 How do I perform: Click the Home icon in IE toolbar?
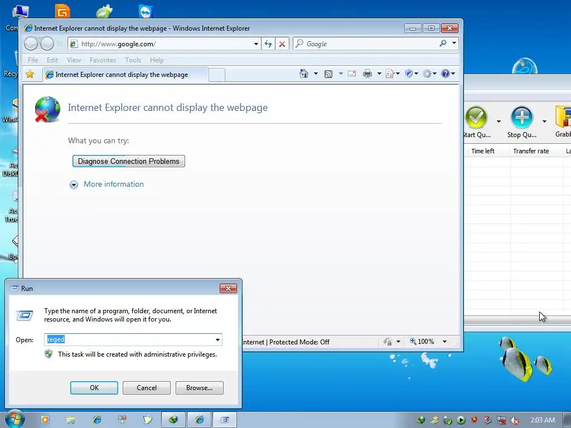coord(304,74)
